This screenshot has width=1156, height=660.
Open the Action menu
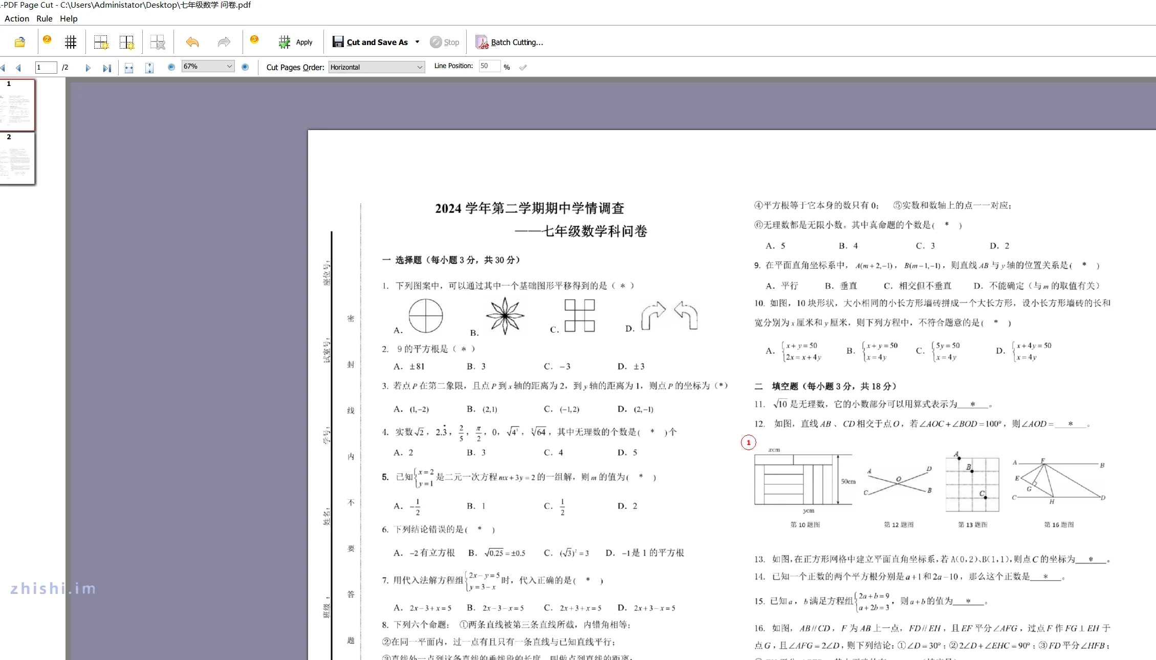pyautogui.click(x=17, y=18)
